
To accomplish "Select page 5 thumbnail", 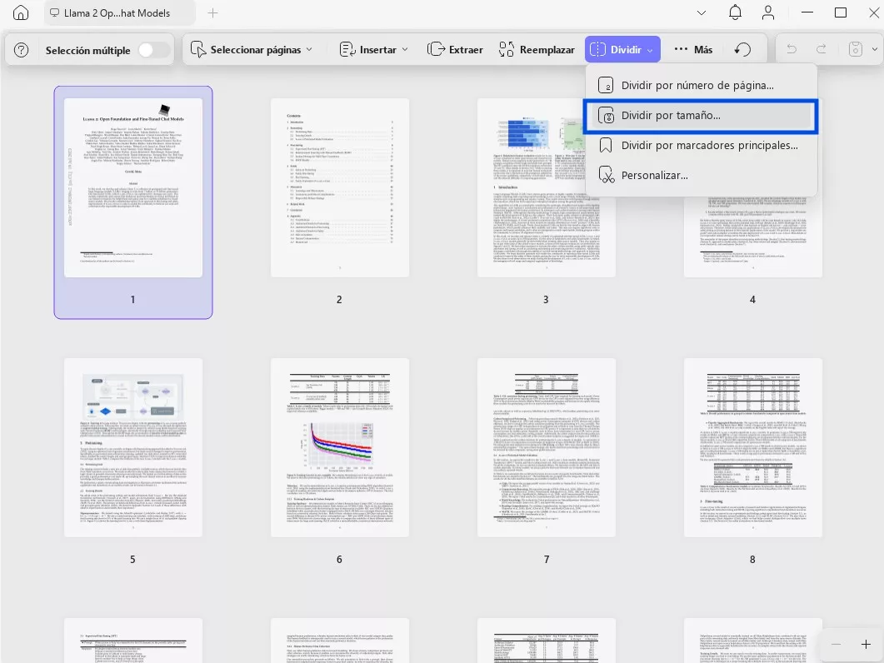I will pyautogui.click(x=133, y=447).
